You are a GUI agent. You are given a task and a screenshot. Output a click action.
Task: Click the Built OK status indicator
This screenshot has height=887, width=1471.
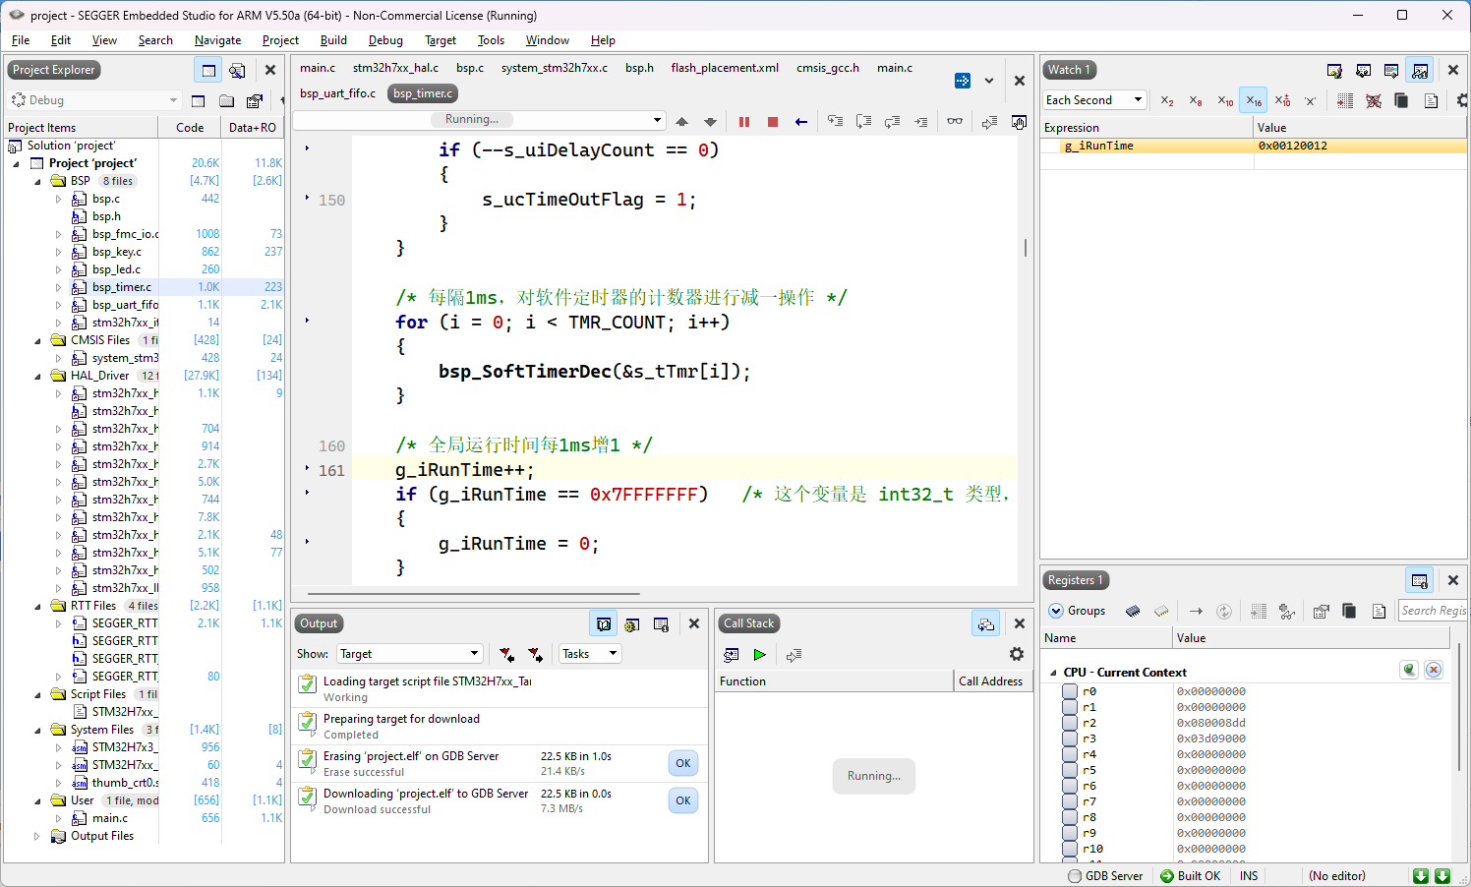click(x=1190, y=876)
